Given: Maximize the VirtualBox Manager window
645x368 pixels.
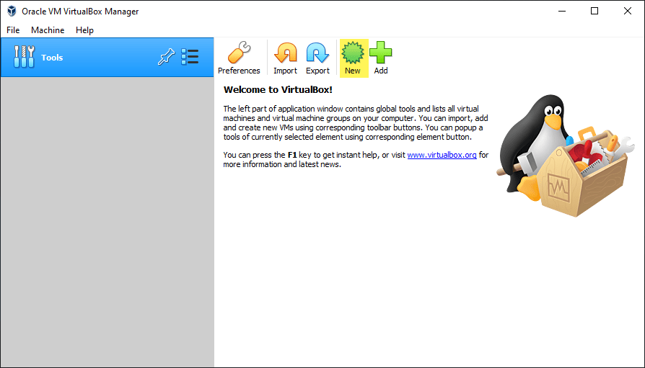Looking at the screenshot, I should (x=594, y=11).
